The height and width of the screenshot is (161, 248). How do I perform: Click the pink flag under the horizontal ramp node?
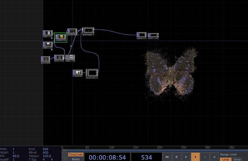pyautogui.click(x=52, y=38)
